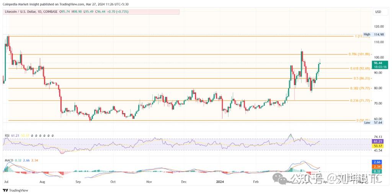Select the 0.5 (86.23) Fibonacci level label
The width and height of the screenshot is (392, 195).
click(361, 79)
